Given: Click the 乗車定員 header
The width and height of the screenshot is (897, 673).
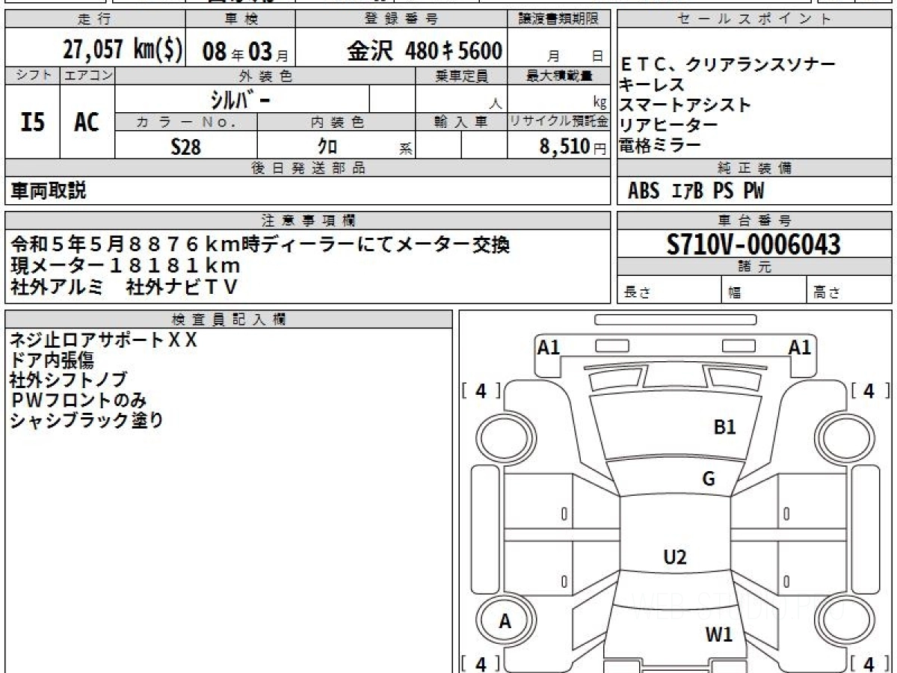Looking at the screenshot, I should point(461,76).
